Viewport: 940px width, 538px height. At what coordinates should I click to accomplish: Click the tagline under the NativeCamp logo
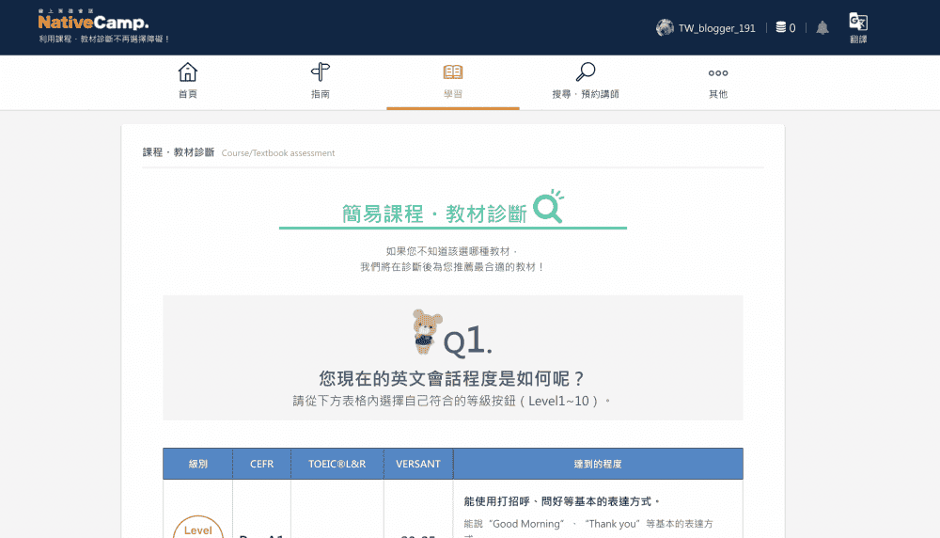pyautogui.click(x=104, y=39)
